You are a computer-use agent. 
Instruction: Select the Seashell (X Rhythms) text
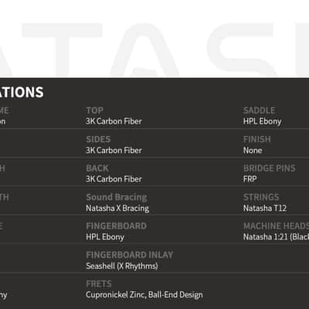[122, 266]
